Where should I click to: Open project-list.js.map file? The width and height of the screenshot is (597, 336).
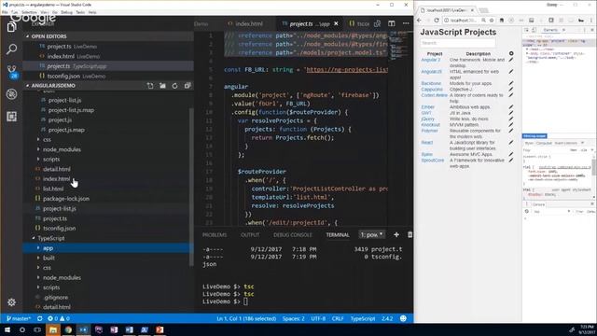71,110
